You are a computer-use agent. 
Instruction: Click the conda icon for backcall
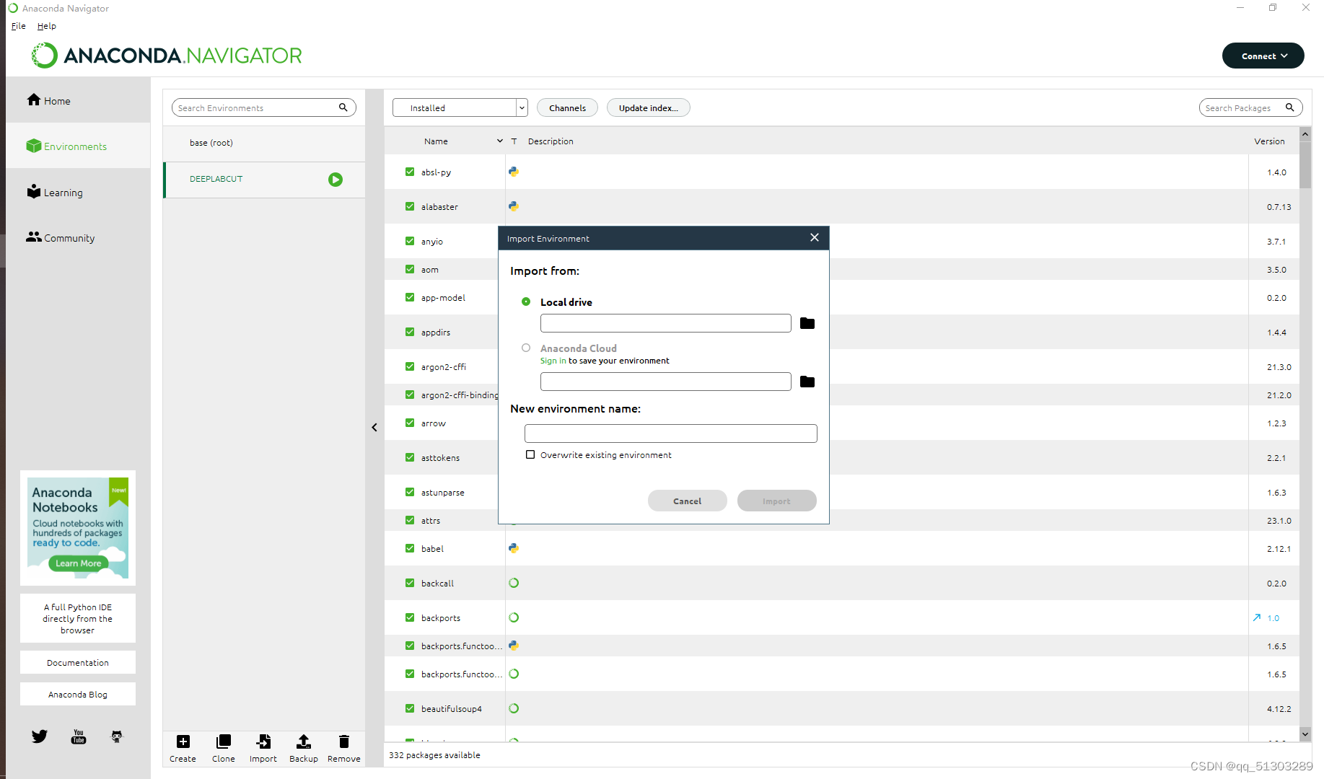(x=514, y=583)
